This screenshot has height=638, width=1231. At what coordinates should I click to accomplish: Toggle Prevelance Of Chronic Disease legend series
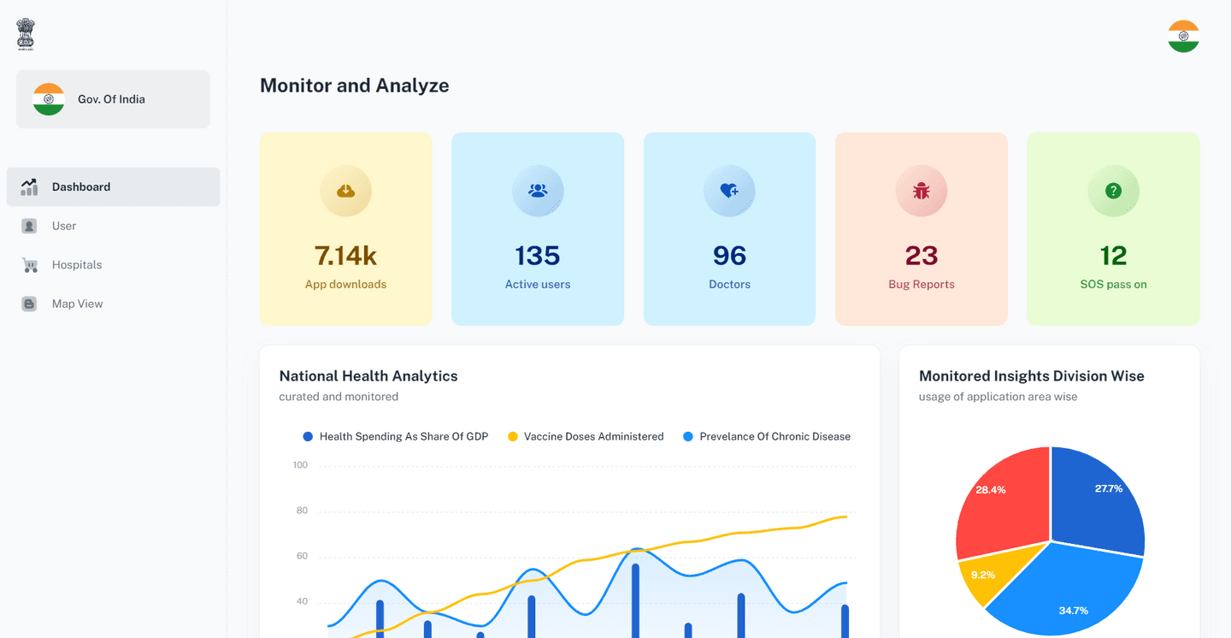[x=767, y=436]
